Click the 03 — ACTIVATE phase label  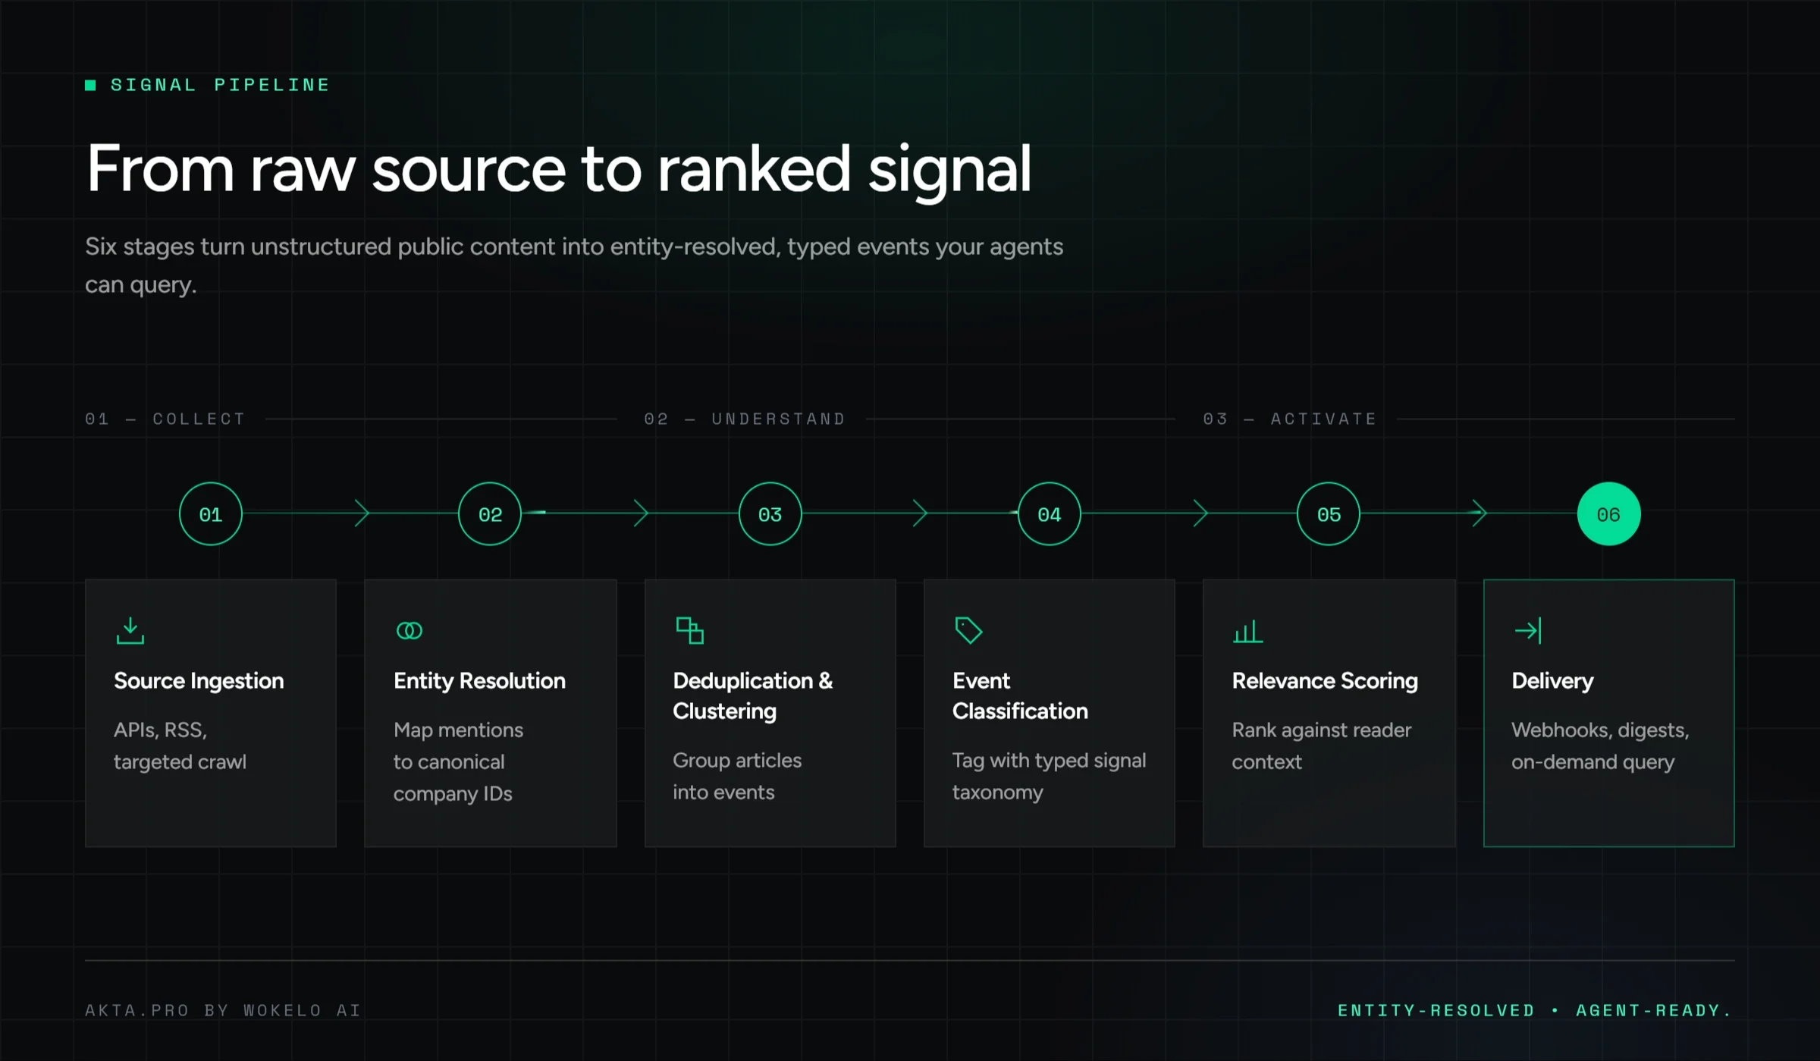1289,419
